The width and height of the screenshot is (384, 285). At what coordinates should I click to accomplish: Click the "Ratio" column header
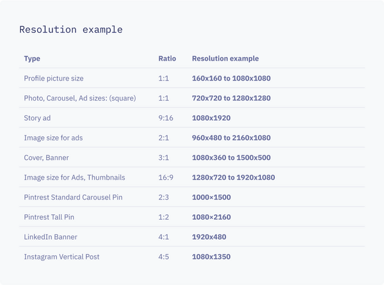click(167, 59)
